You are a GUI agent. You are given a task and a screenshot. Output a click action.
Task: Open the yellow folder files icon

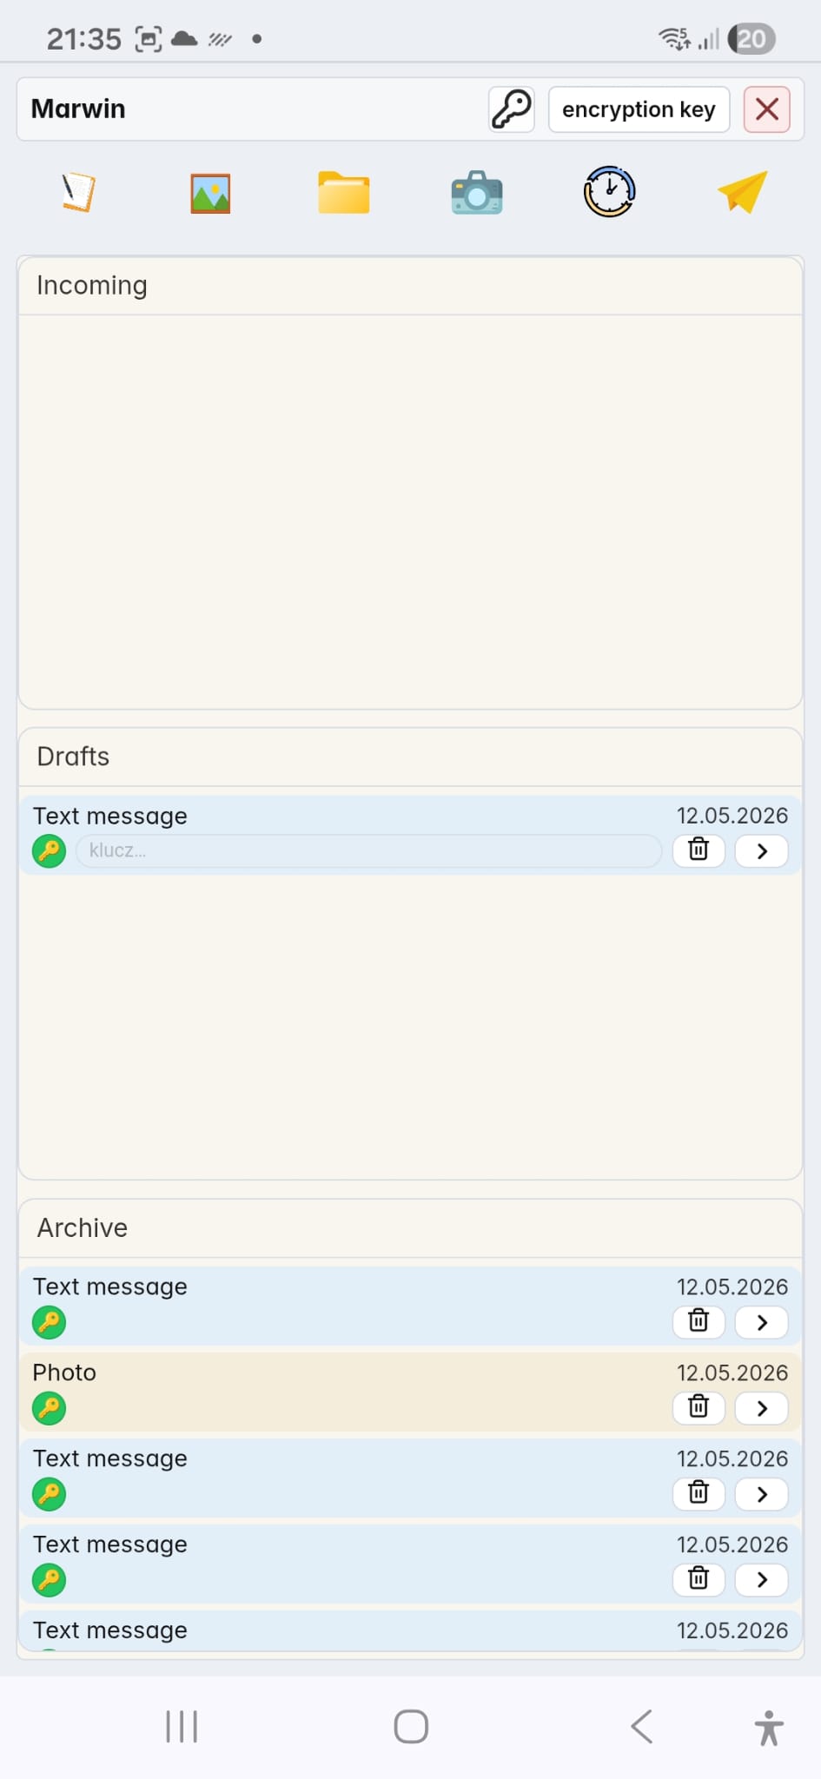pyautogui.click(x=344, y=192)
